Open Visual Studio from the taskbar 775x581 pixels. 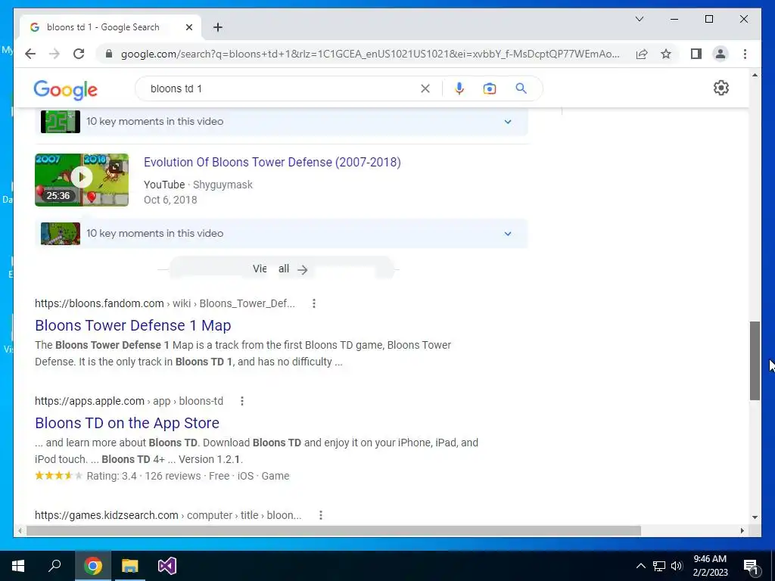[167, 566]
